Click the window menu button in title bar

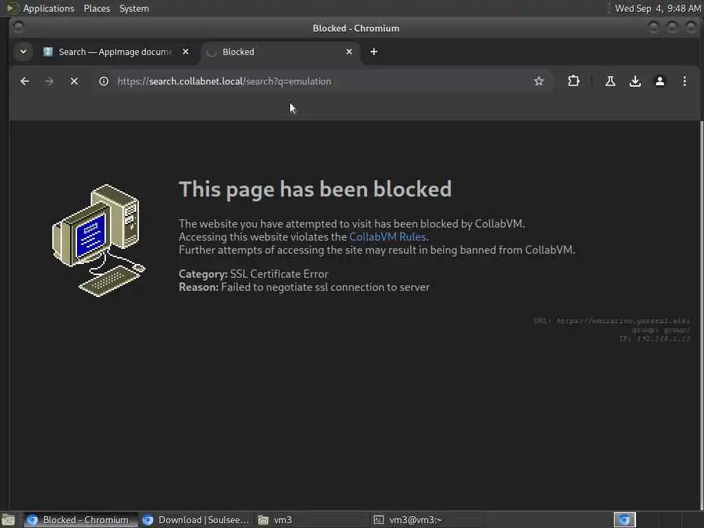click(19, 27)
